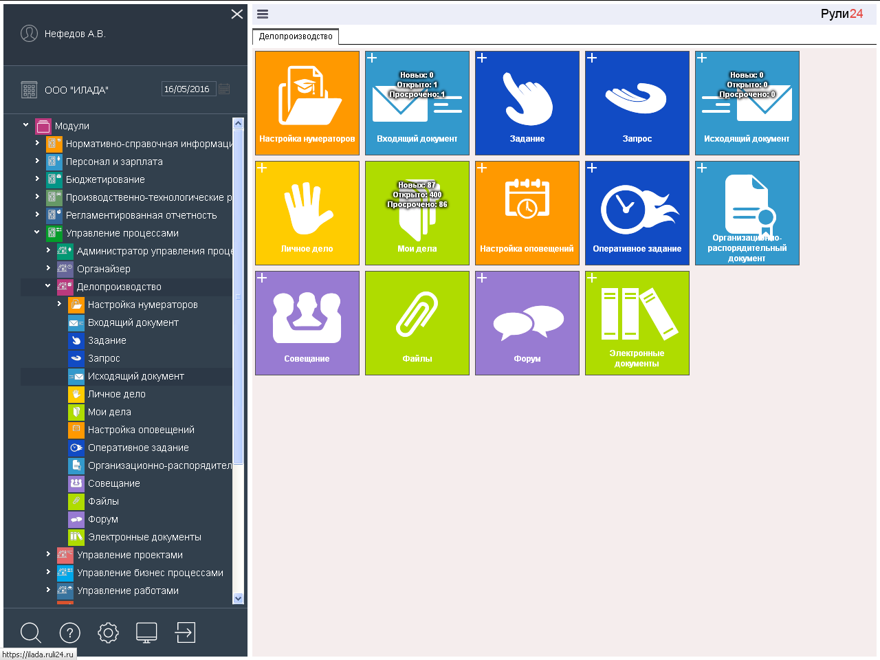Image resolution: width=880 pixels, height=660 pixels.
Task: Expand Бюджетирование node
Action: (x=37, y=179)
